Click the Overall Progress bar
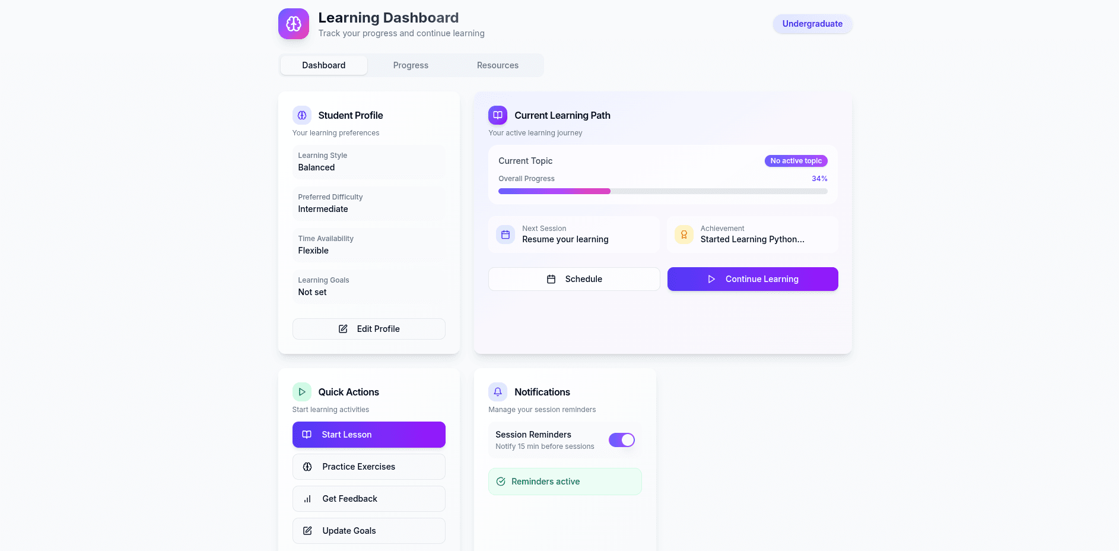Screen dimensions: 1119x551 point(663,191)
